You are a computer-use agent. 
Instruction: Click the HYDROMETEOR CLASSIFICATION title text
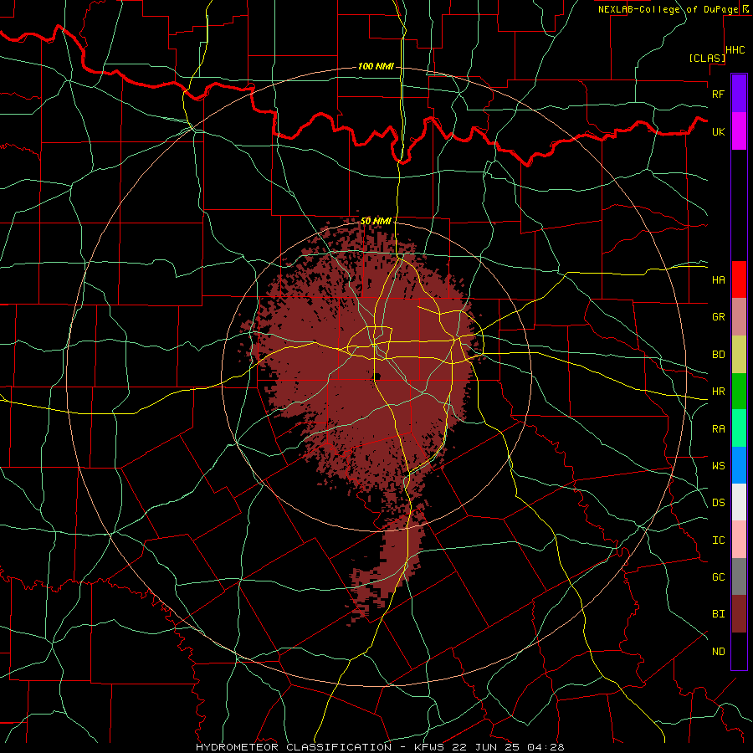pyautogui.click(x=294, y=747)
